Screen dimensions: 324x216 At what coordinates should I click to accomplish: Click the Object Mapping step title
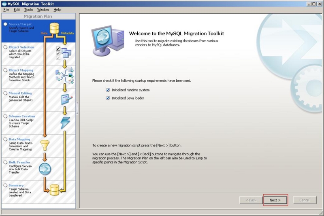21,70
